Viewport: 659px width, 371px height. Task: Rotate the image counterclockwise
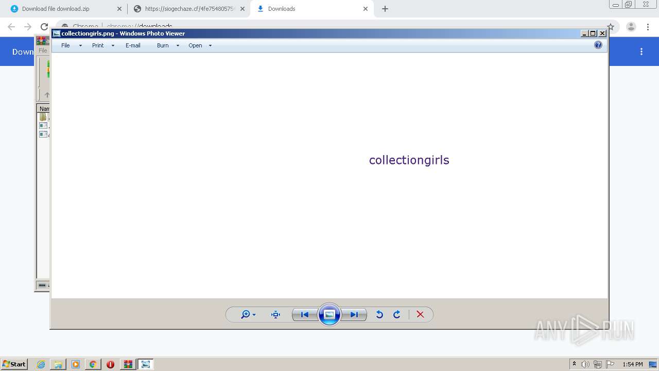coord(379,314)
